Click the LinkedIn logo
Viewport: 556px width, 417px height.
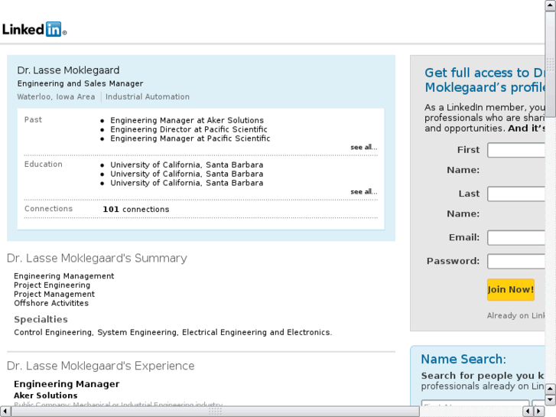click(34, 30)
